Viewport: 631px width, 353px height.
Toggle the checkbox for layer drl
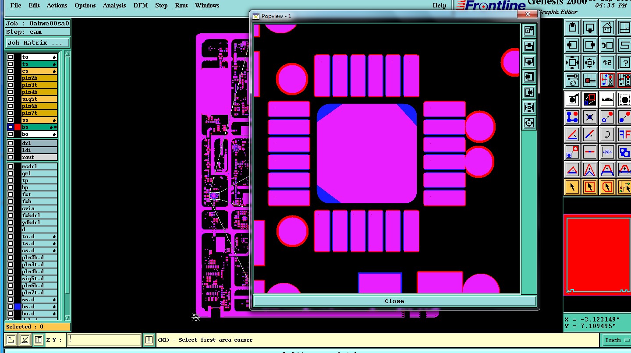pyautogui.click(x=11, y=143)
